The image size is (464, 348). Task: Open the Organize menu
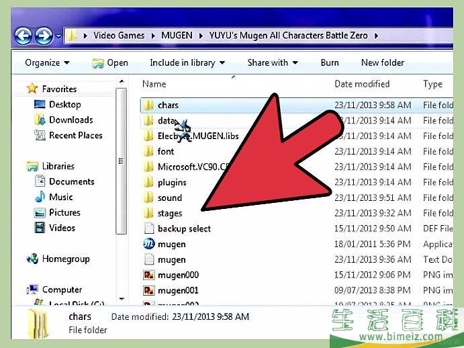click(48, 62)
